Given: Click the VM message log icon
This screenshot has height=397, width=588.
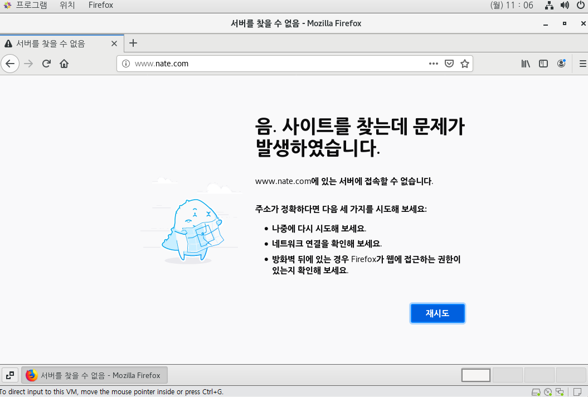Looking at the screenshot, I should [578, 392].
